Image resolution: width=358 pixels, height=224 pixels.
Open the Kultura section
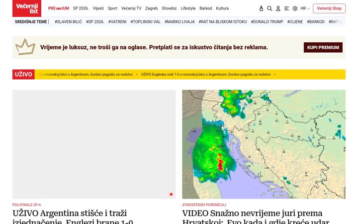(222, 8)
